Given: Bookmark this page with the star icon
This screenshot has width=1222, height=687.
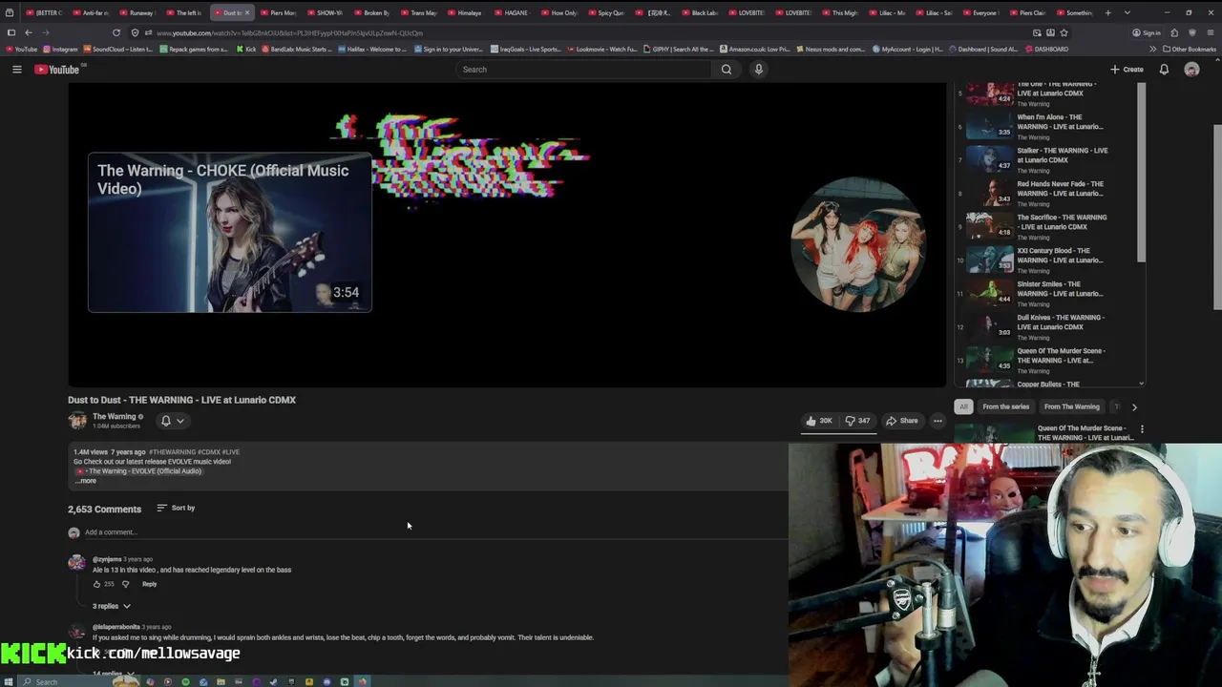Looking at the screenshot, I should [1064, 32].
